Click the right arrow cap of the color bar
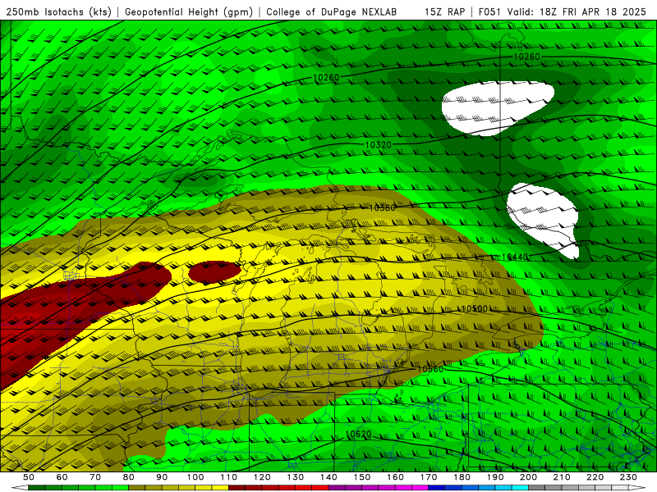 636,488
